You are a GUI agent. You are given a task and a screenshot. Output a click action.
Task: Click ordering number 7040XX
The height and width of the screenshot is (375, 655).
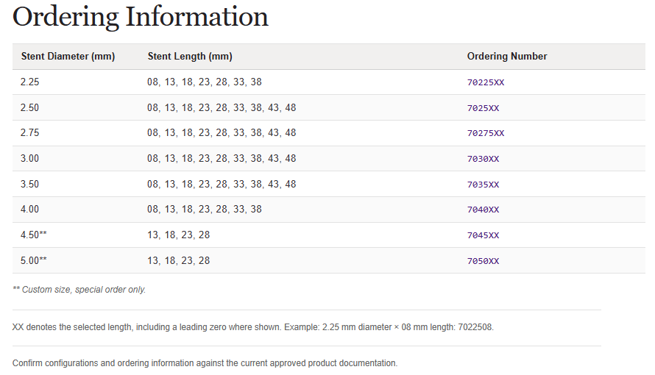tap(483, 210)
